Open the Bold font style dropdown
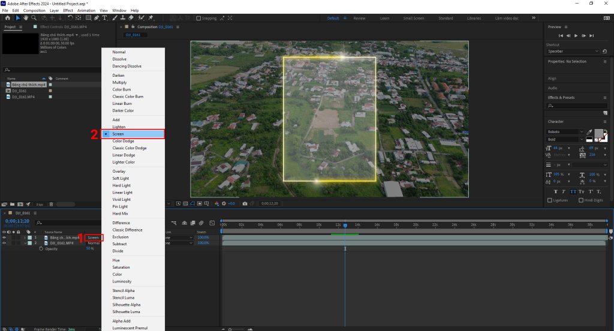 (565, 139)
